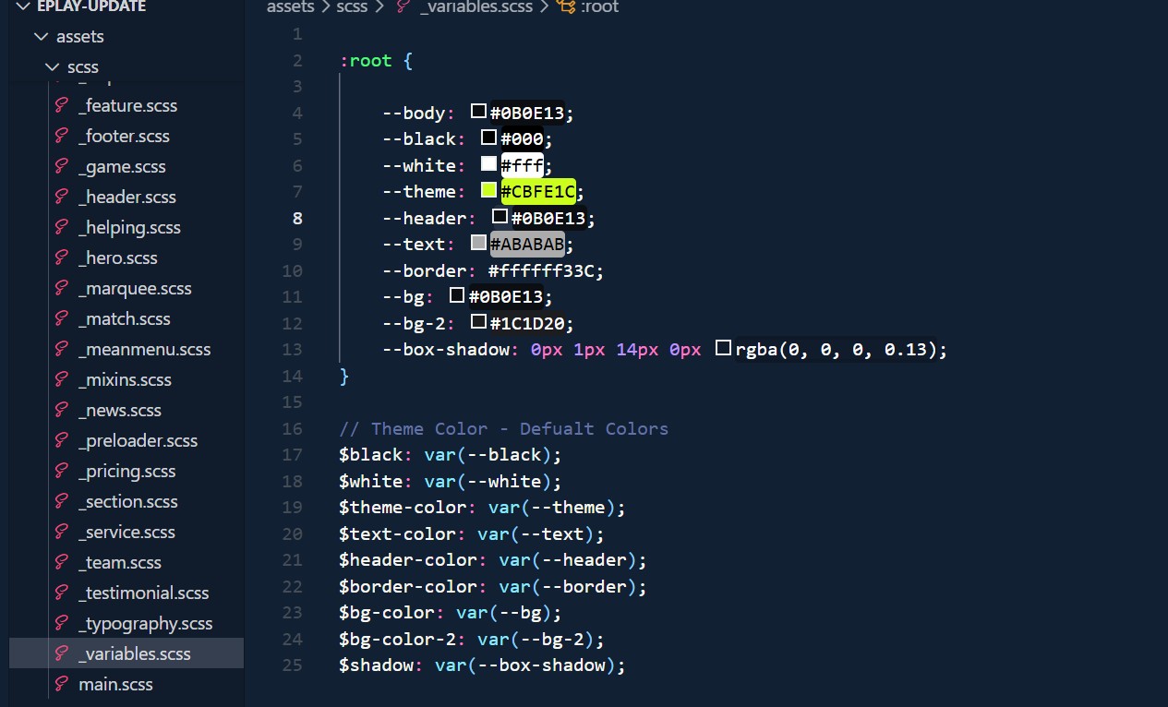Open the _variables.scss breadcrumb segment
Screen dimensions: 1168x707
point(477,7)
